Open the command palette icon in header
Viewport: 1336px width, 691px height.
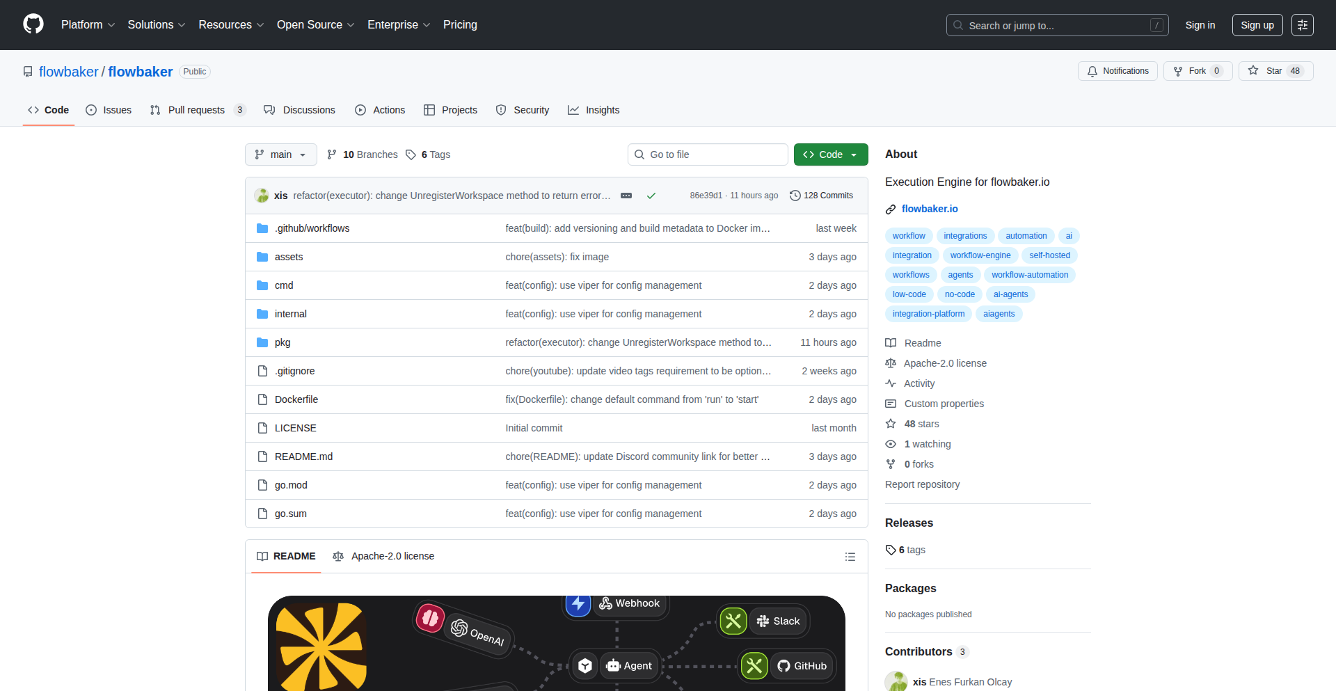[1303, 25]
